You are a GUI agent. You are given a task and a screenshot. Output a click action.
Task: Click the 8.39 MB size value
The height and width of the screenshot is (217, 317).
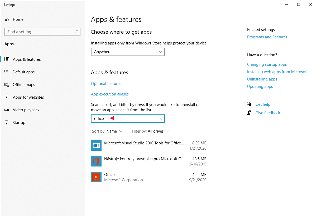click(x=199, y=143)
